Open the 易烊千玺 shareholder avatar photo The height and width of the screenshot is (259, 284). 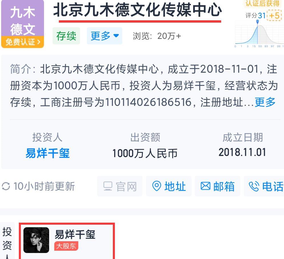(36, 240)
